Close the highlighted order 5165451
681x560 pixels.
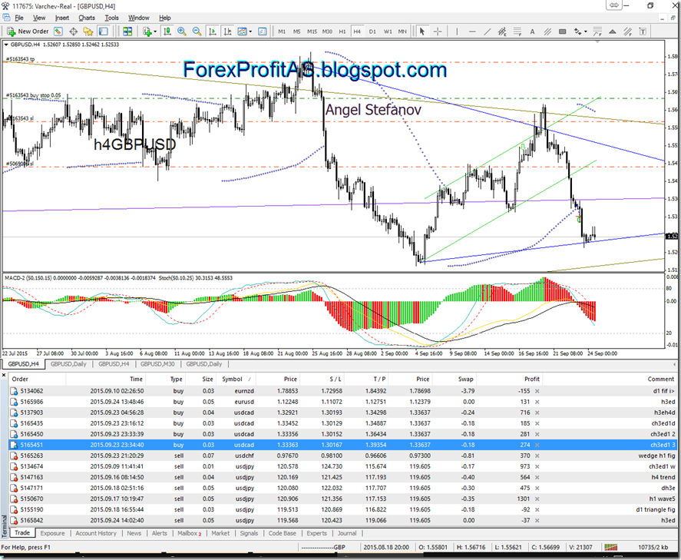click(537, 445)
